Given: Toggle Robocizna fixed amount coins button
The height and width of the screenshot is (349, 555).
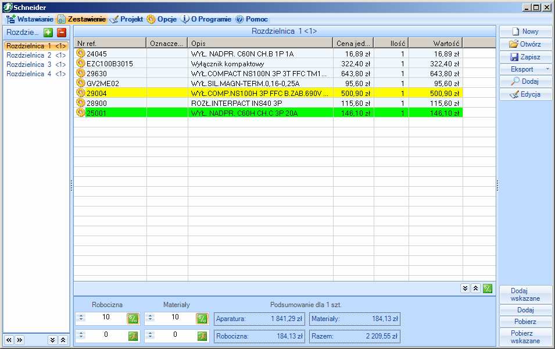Looking at the screenshot, I should [133, 336].
